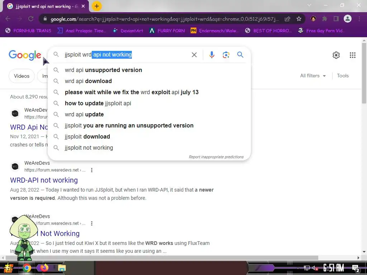Share this page from address bar
The height and width of the screenshot is (275, 367).
[287, 19]
